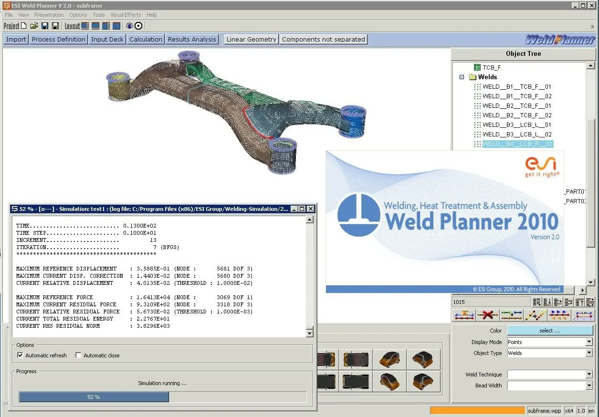Click the reverse weld direction icon with arrows
The height and width of the screenshot is (417, 599).
559,315
